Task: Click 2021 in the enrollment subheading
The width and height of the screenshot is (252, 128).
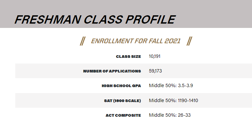Action: pyautogui.click(x=172, y=41)
